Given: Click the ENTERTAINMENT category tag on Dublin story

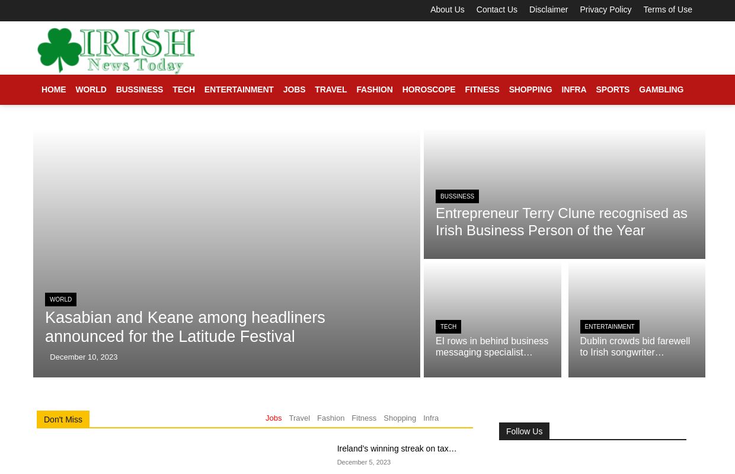Looking at the screenshot, I should 609,327.
